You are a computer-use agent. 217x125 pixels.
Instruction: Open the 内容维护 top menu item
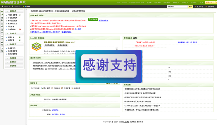pyautogui.click(x=167, y=2)
